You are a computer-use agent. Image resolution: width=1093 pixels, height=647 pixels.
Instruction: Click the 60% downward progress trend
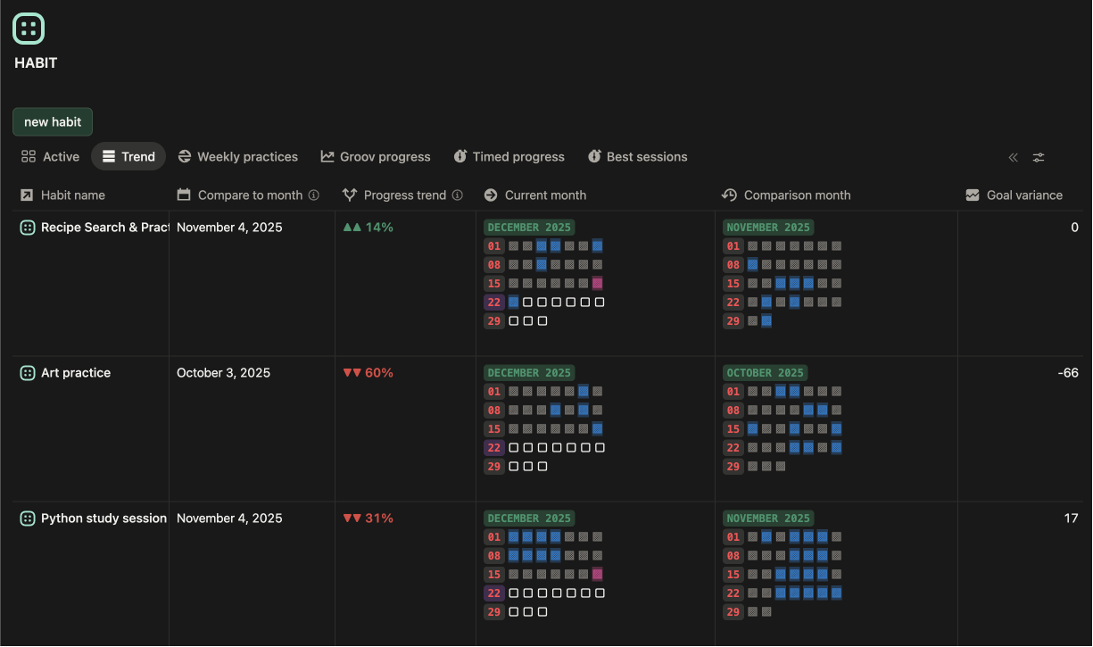368,373
